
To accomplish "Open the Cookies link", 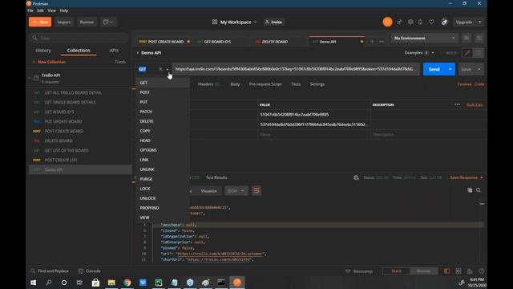I will click(464, 84).
